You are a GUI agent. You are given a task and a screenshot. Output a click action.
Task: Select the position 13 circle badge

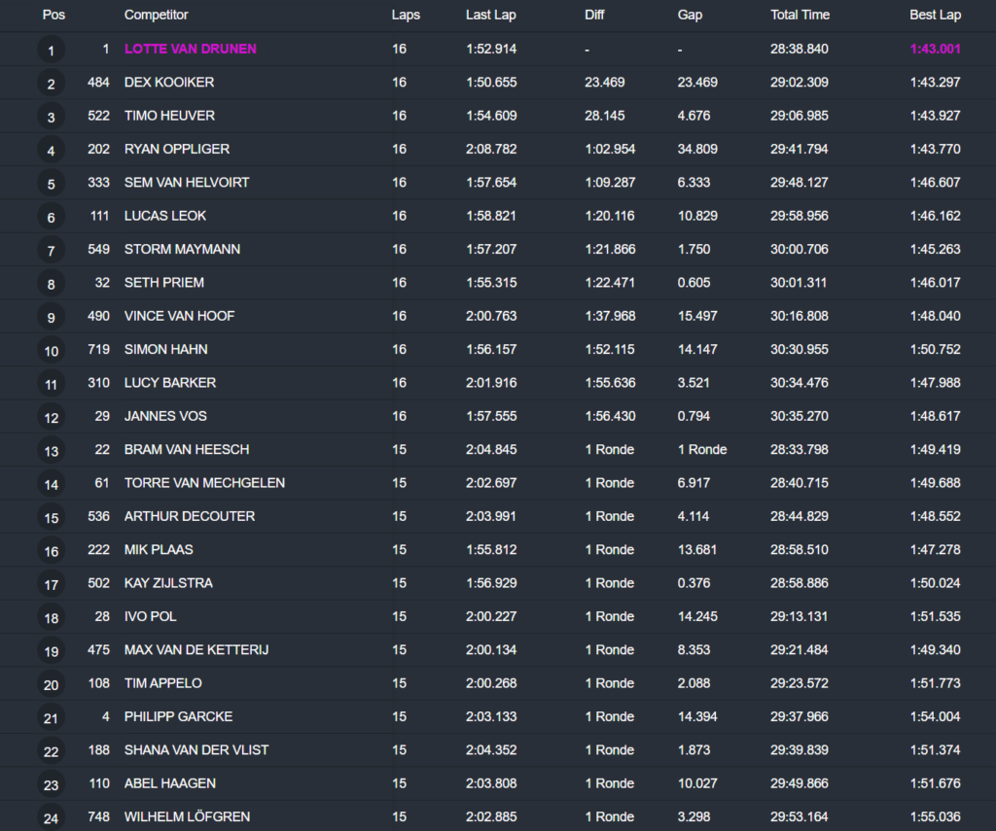pos(51,451)
